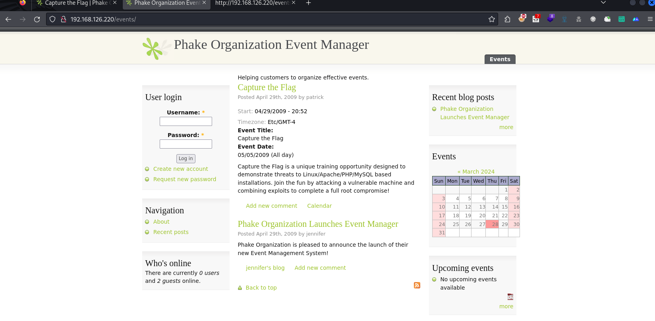Open the Request new password link
This screenshot has width=655, height=321.
(x=185, y=179)
